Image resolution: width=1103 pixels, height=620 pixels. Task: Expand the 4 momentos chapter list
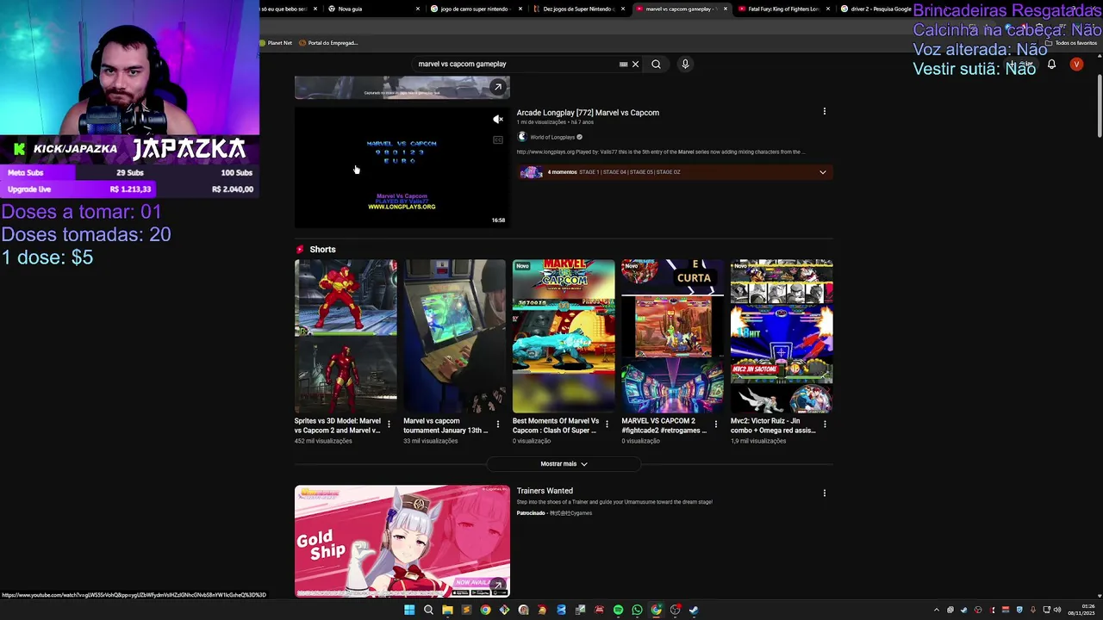[822, 172]
